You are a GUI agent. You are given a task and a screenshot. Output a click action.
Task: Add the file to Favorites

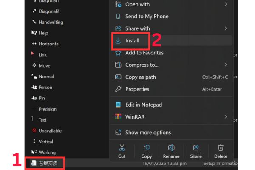[x=172, y=53]
